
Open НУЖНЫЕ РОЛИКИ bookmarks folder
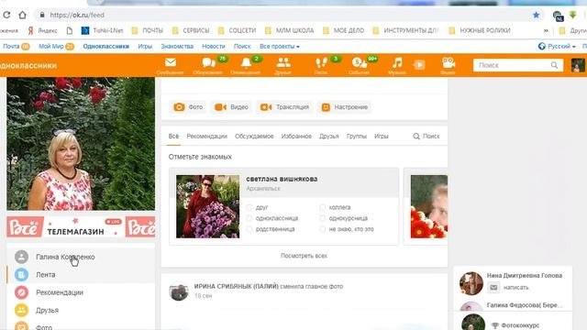click(480, 30)
